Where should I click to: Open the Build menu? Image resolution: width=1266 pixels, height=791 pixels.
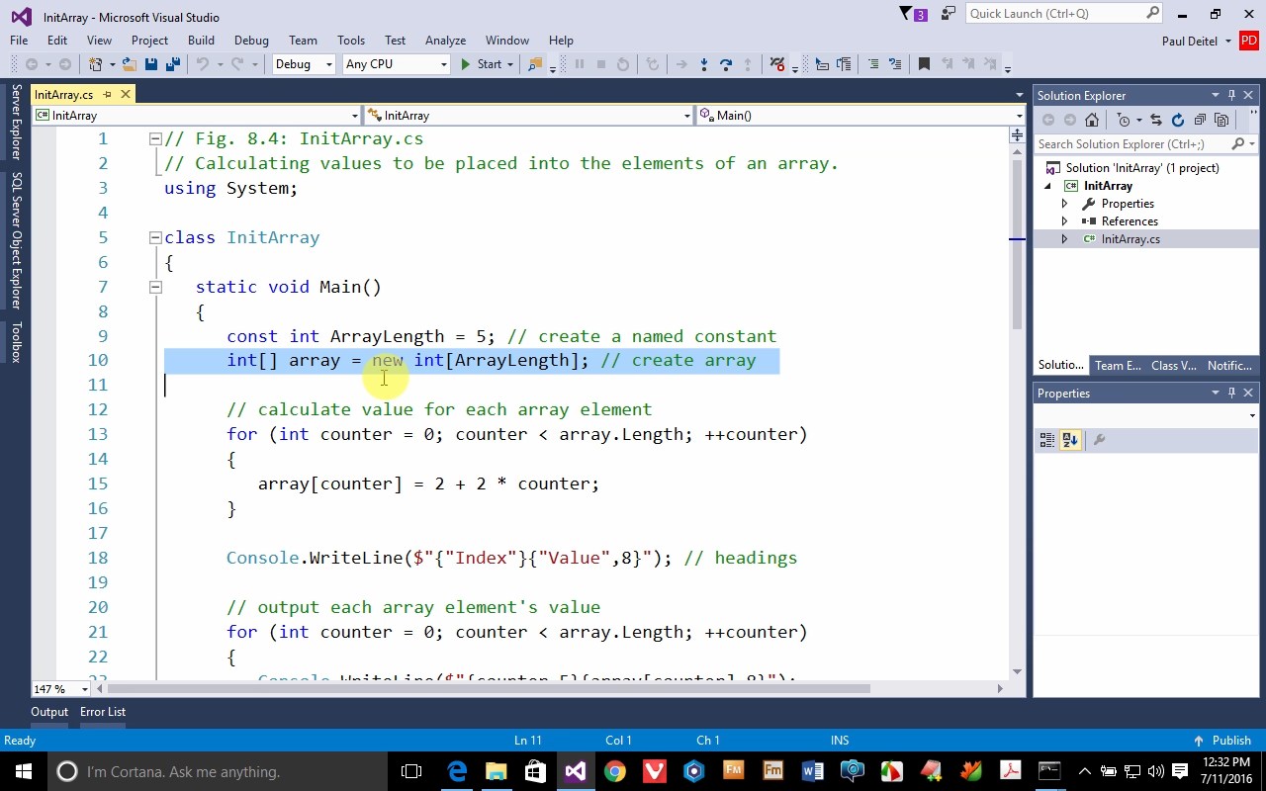[201, 41]
